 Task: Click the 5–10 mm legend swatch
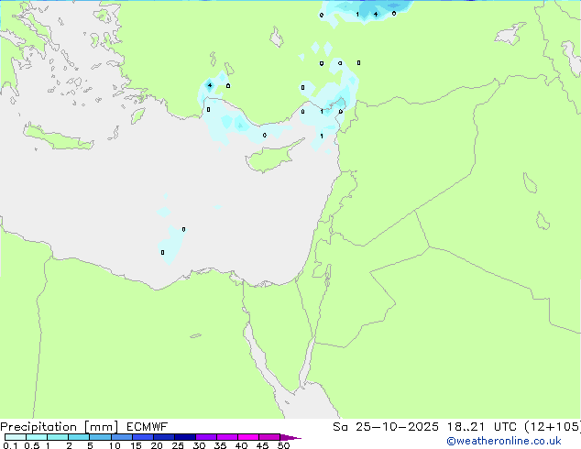100,437
